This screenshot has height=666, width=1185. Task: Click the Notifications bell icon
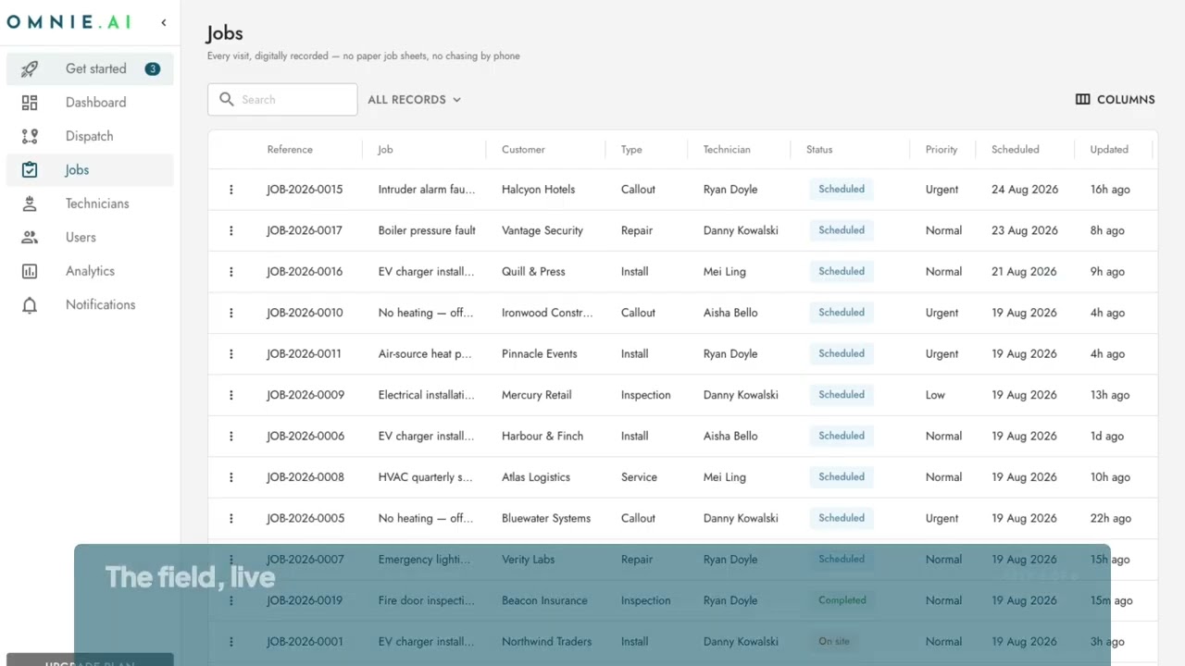tap(30, 305)
